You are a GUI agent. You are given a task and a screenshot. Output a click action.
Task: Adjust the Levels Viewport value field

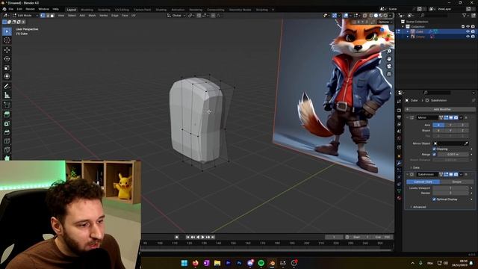[x=450, y=188]
